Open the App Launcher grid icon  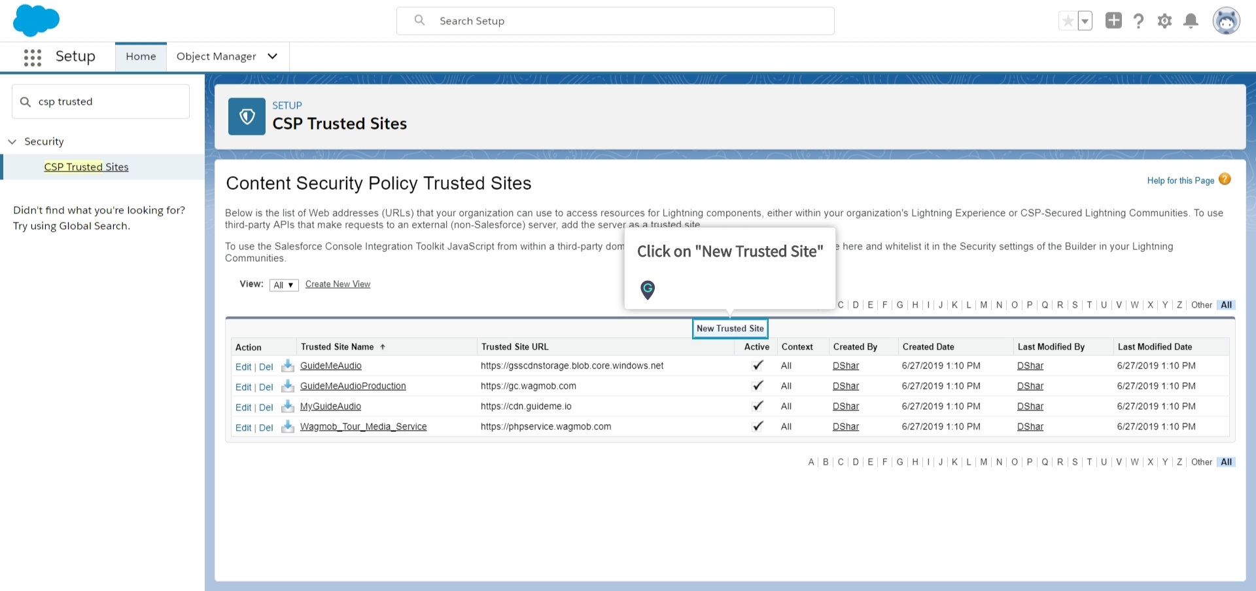click(x=32, y=57)
